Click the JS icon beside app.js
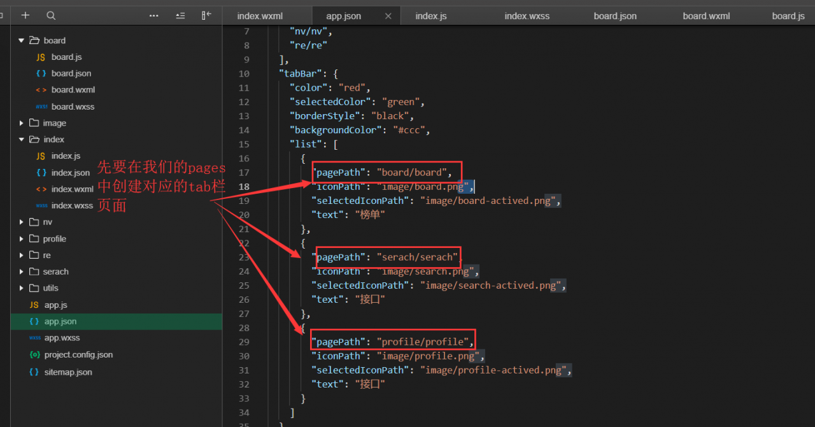 [34, 305]
